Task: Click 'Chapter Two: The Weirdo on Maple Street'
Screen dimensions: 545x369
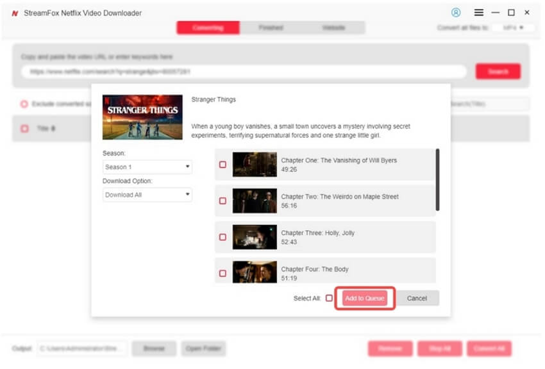Action: pyautogui.click(x=340, y=197)
